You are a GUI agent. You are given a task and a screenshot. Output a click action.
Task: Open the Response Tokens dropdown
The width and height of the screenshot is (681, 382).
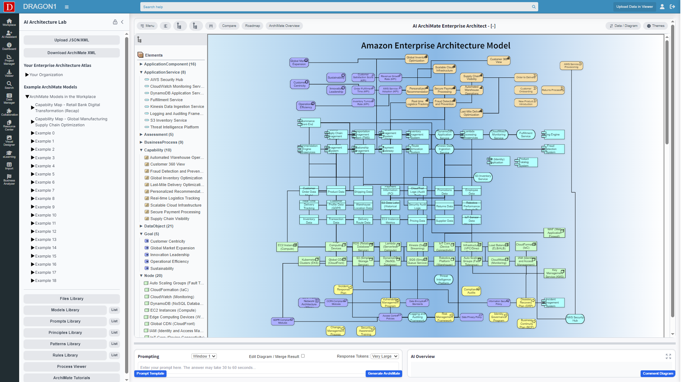pos(385,357)
